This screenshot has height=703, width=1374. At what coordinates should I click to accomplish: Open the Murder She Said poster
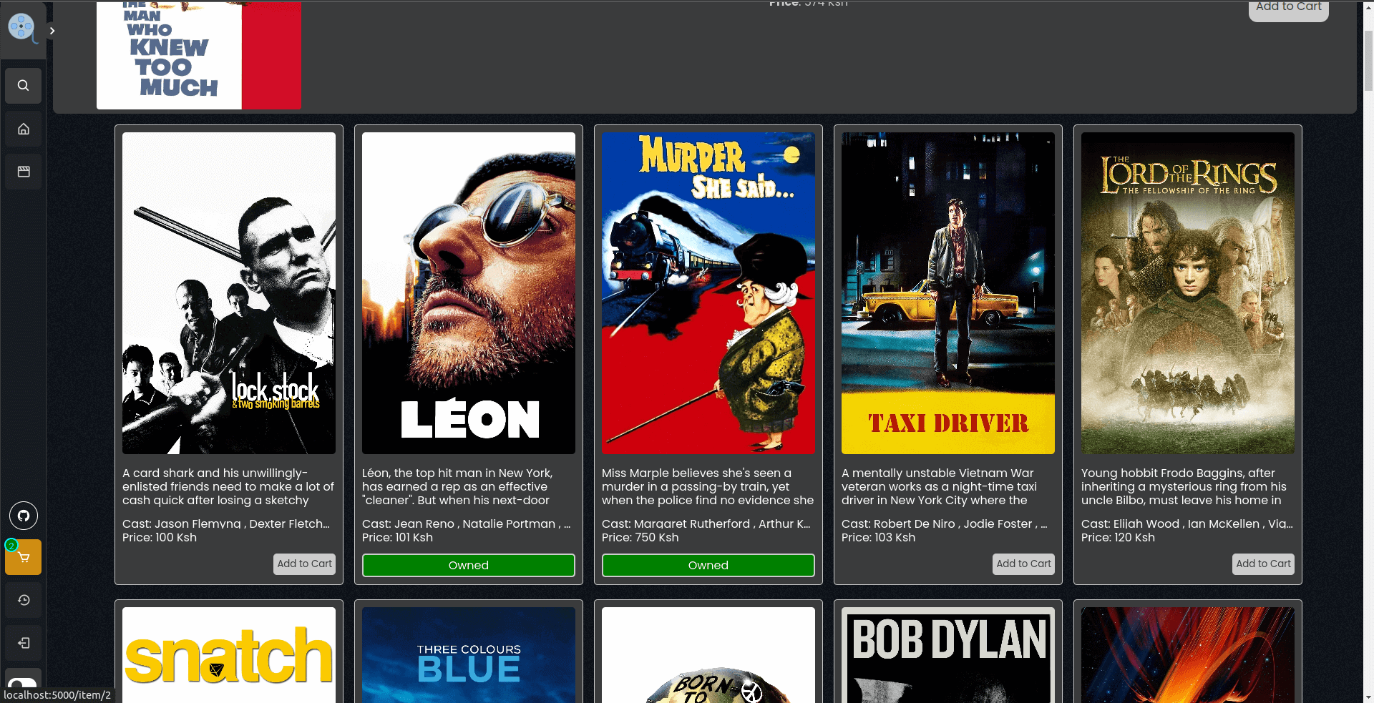[708, 293]
